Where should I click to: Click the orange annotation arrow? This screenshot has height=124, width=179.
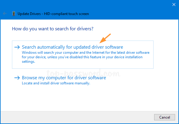(x=105, y=38)
